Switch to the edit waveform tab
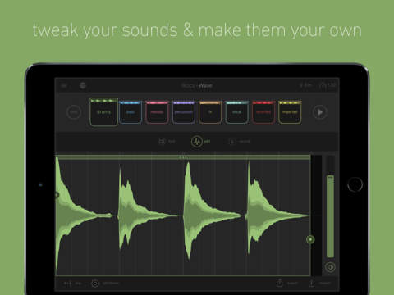Viewport: 394px width, 295px height. click(200, 142)
